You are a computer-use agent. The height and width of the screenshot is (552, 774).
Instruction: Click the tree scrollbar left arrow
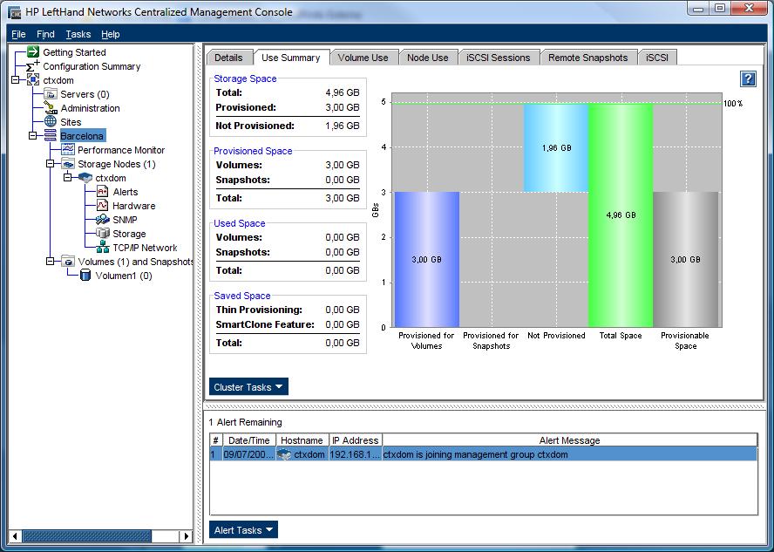click(16, 535)
